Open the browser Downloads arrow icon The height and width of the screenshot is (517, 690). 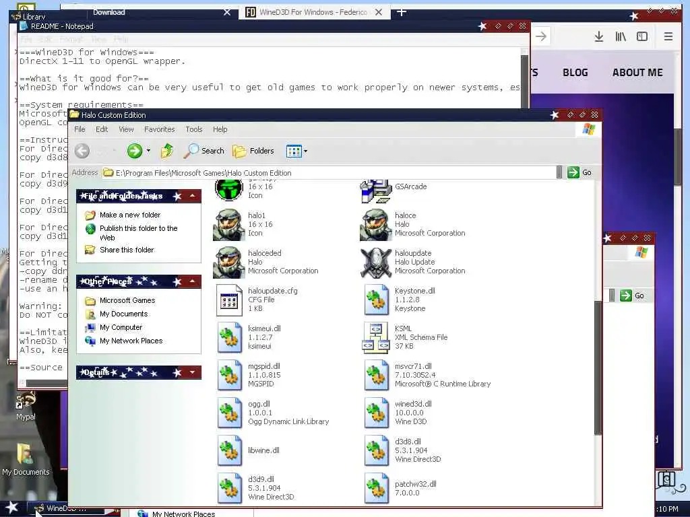coord(598,36)
